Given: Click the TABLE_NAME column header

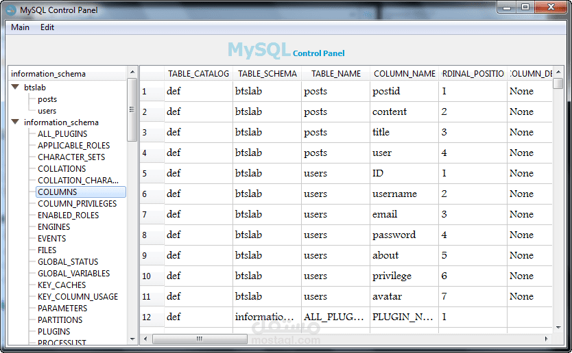Looking at the screenshot, I should pyautogui.click(x=336, y=74).
